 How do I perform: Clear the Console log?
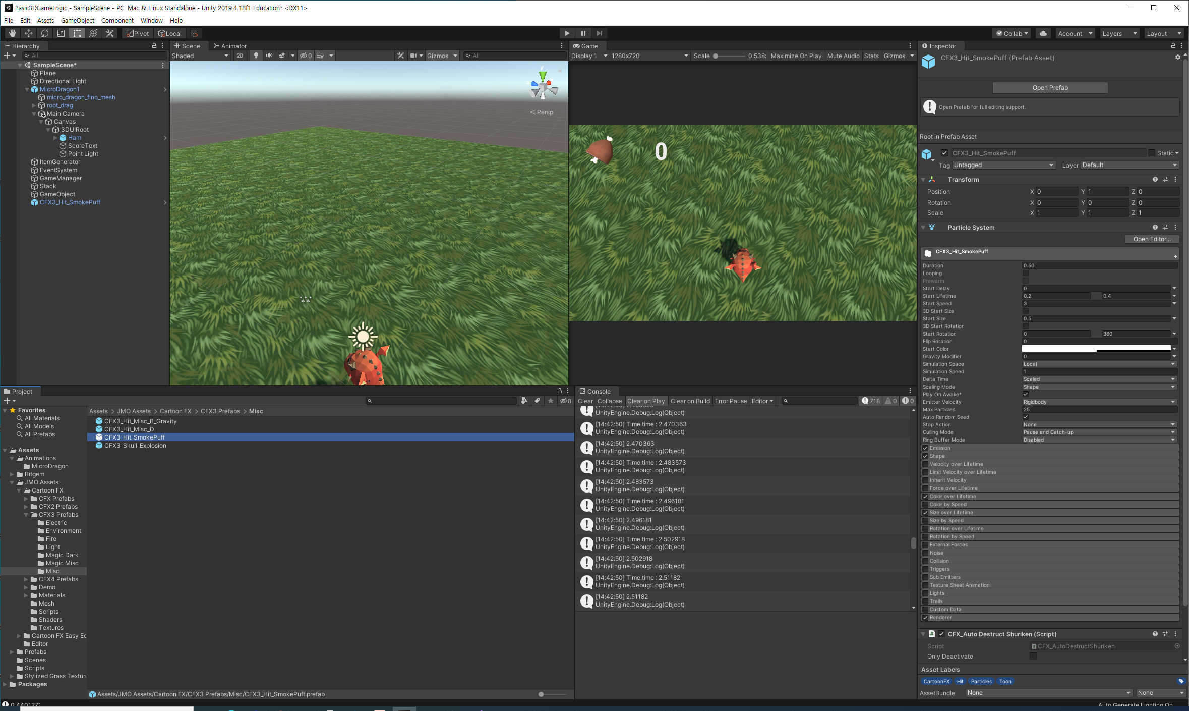pos(585,401)
